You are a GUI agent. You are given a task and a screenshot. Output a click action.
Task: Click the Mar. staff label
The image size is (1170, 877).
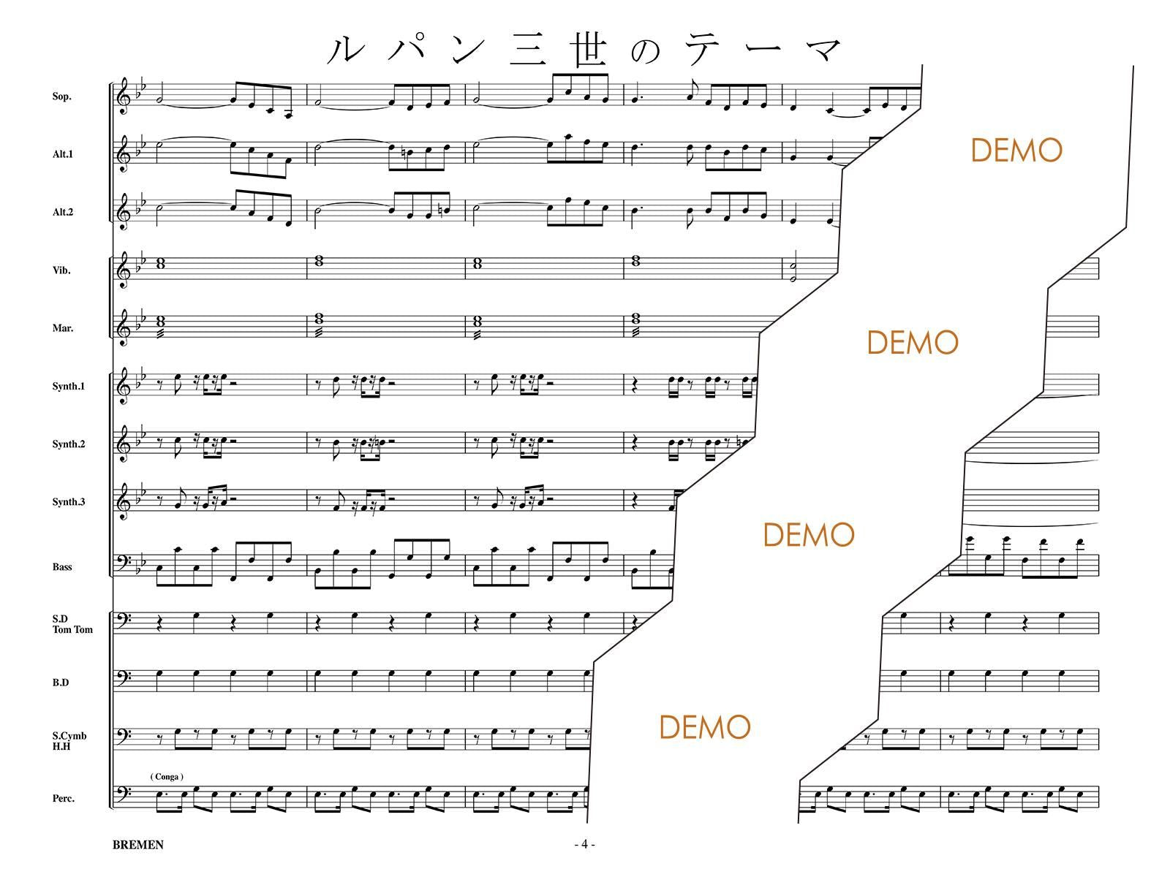click(62, 328)
